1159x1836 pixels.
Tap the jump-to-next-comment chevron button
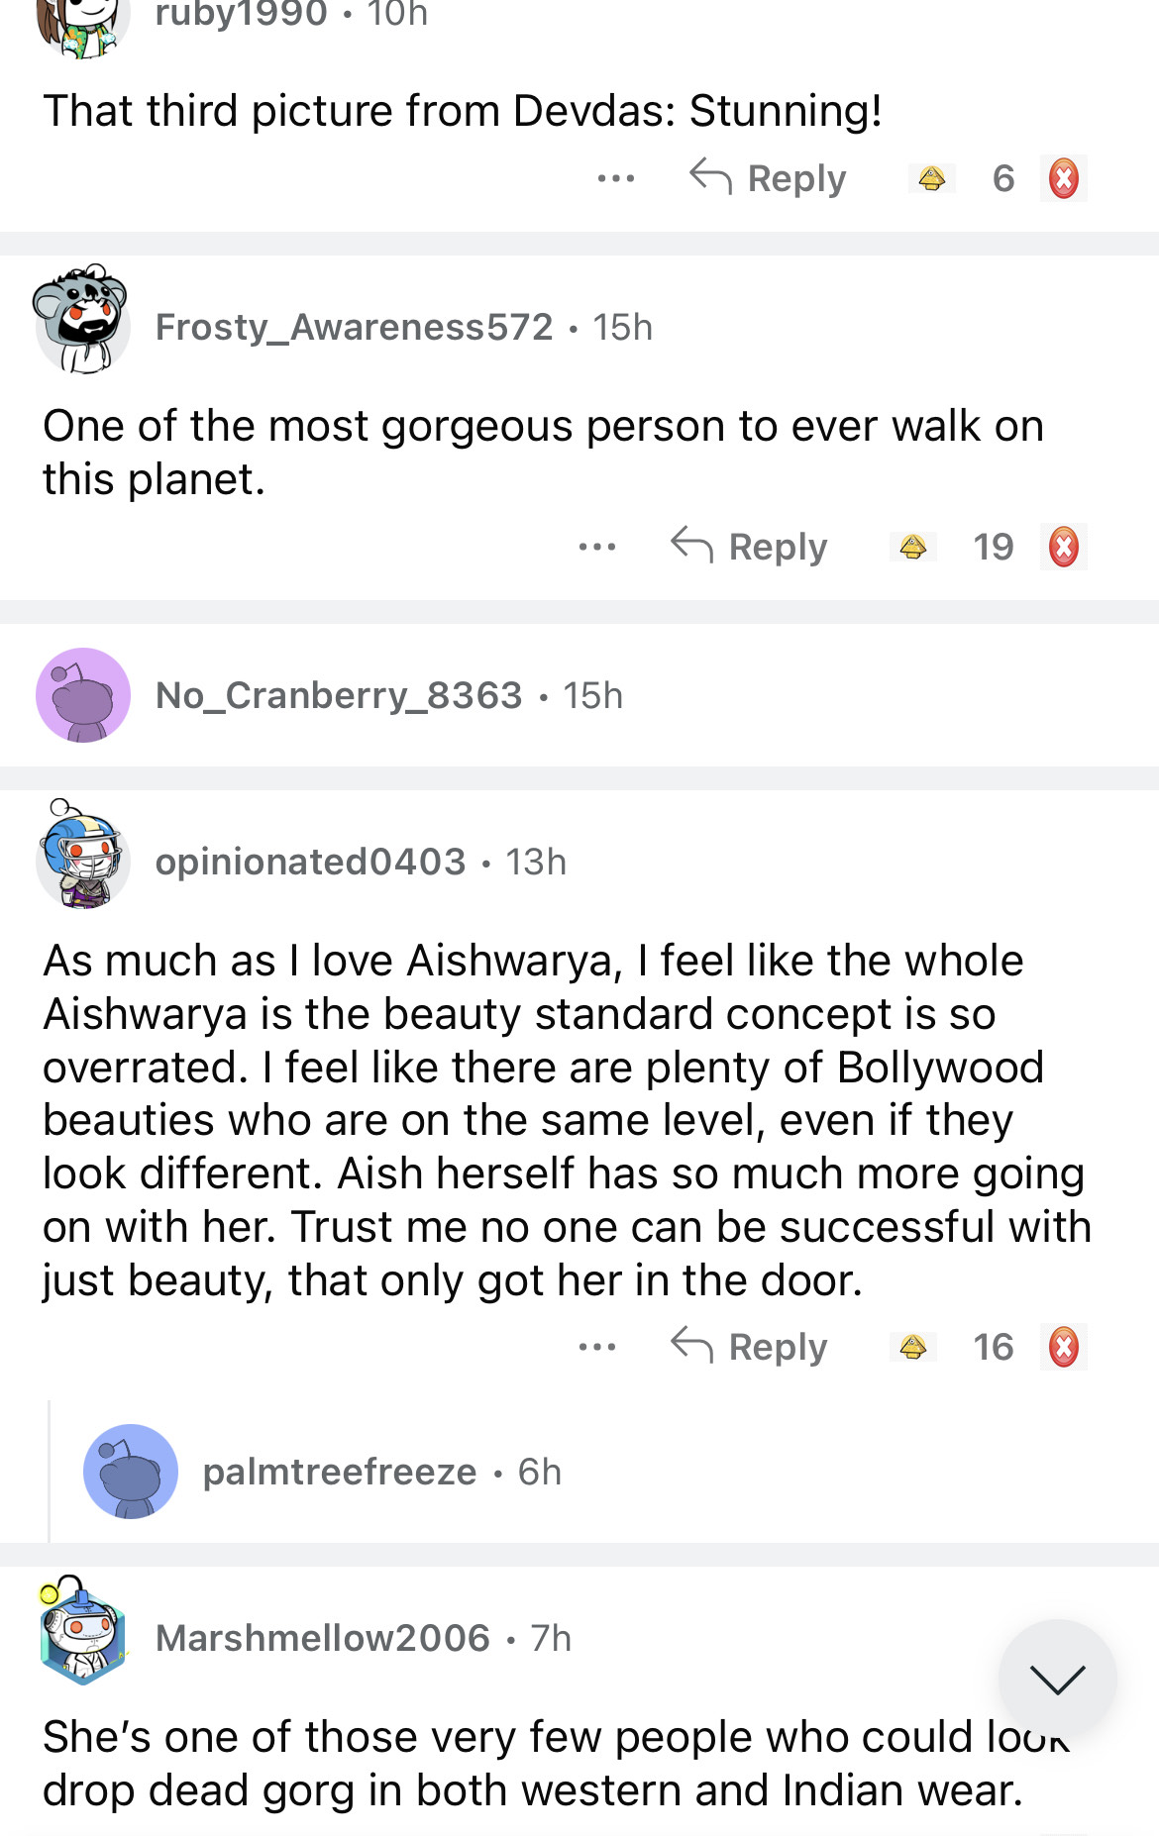click(1057, 1679)
